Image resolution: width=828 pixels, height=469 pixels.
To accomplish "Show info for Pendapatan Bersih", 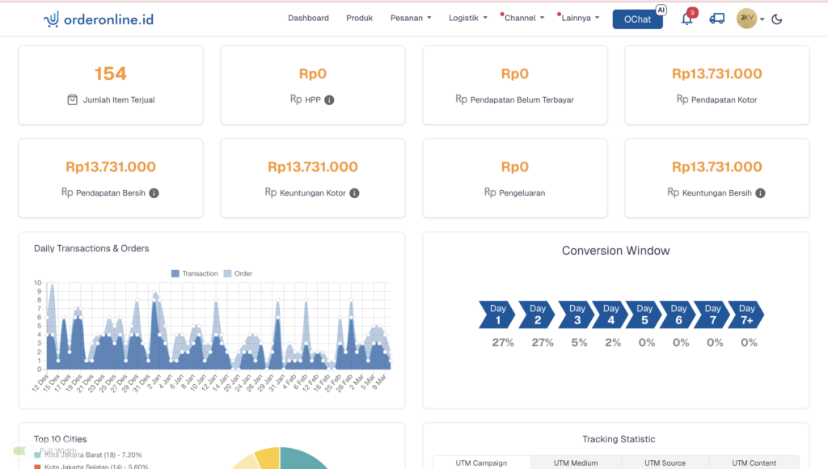I will pos(154,193).
